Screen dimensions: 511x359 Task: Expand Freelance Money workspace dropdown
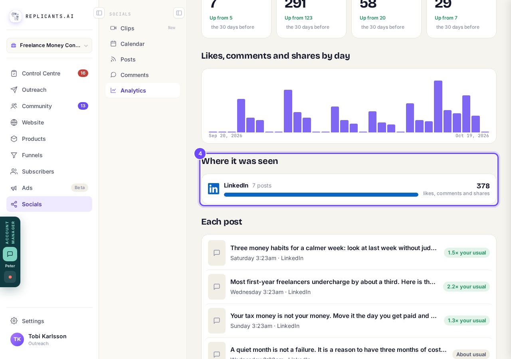[49, 45]
